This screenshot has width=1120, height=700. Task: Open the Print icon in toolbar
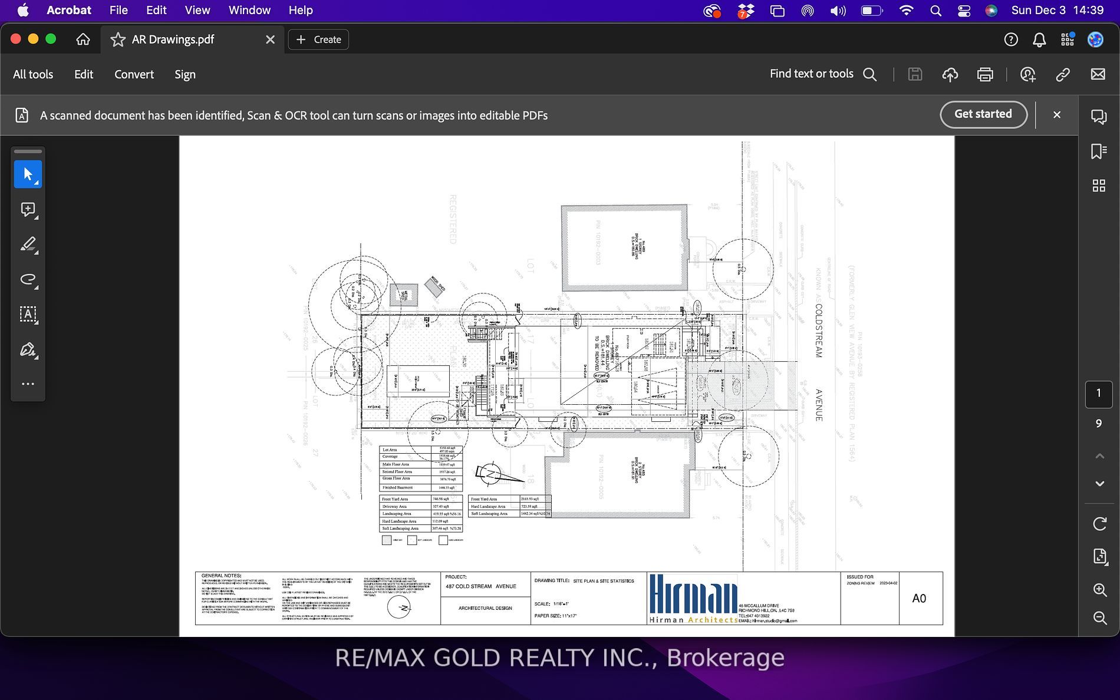tap(985, 74)
